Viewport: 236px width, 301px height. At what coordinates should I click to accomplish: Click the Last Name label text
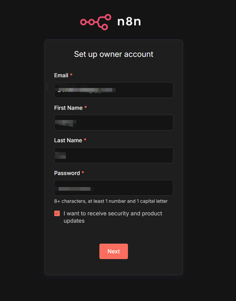68,140
